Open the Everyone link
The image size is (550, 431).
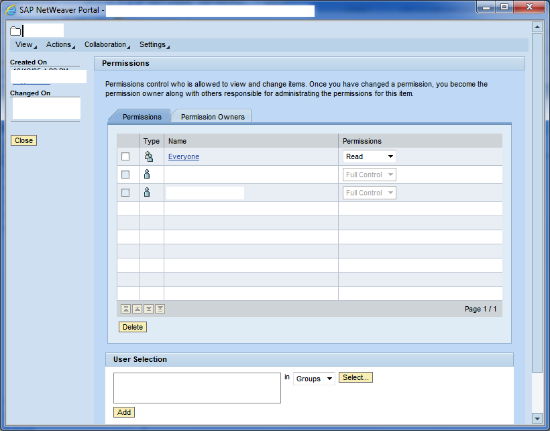184,156
